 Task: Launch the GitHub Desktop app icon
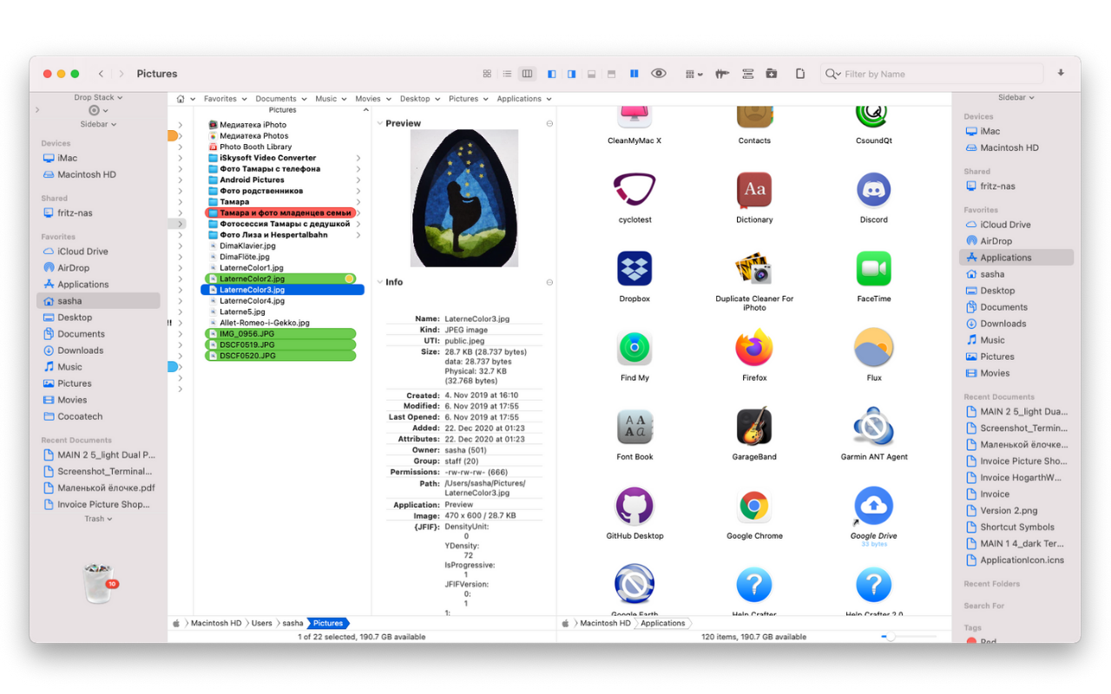[x=634, y=507]
